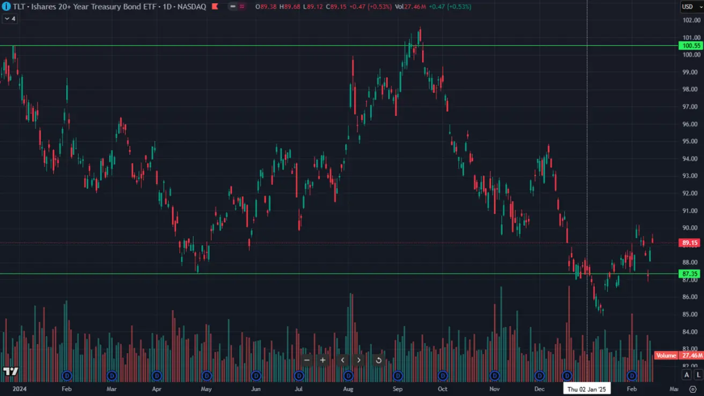Screen dimensions: 704x396
Task: Click the dividend marker at start of April
Action: tap(157, 375)
